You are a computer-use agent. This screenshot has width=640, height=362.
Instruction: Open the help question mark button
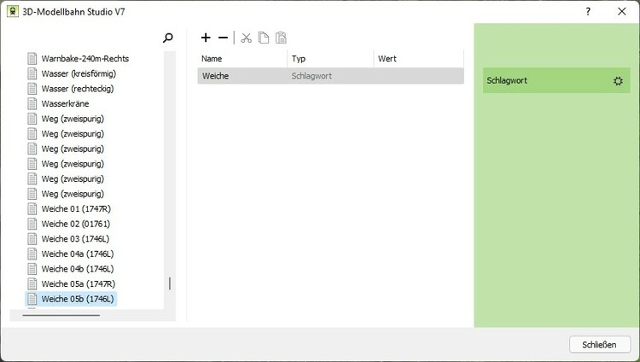click(x=588, y=11)
